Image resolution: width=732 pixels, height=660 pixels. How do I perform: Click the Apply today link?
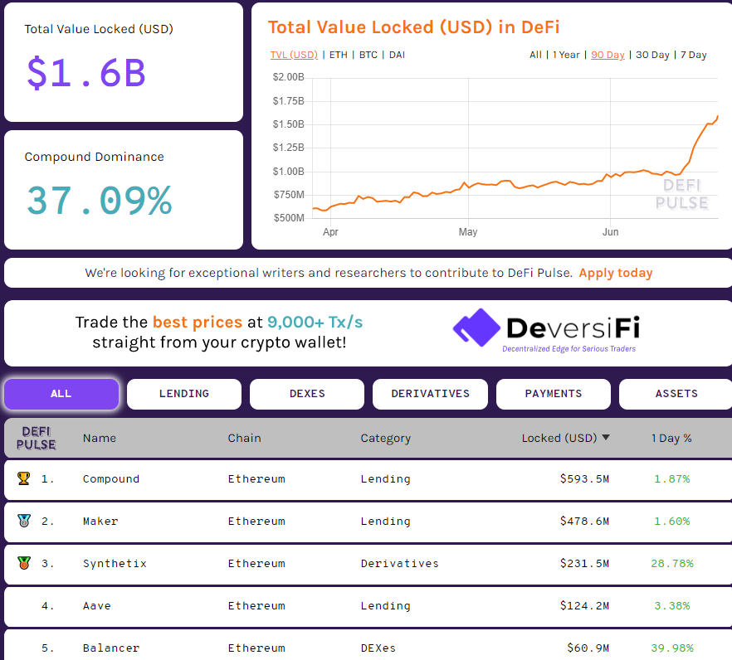pyautogui.click(x=616, y=272)
